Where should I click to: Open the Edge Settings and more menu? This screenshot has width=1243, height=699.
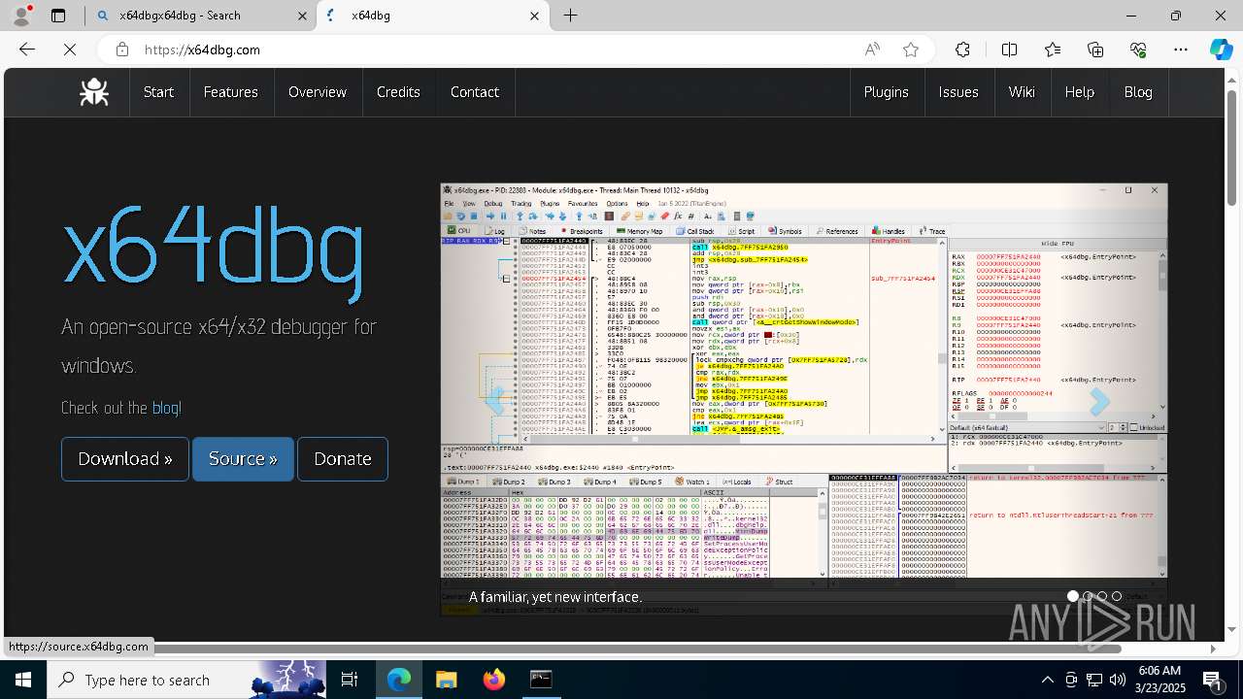pyautogui.click(x=1181, y=50)
